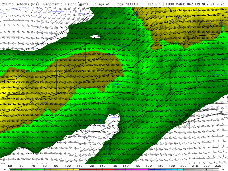Click the 'F090' forecast hour label
This screenshot has height=171, width=228.
170,4
